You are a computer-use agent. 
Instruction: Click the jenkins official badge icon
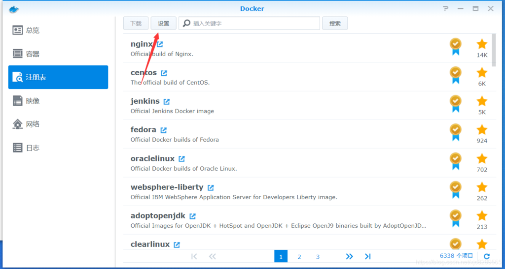coord(455,104)
